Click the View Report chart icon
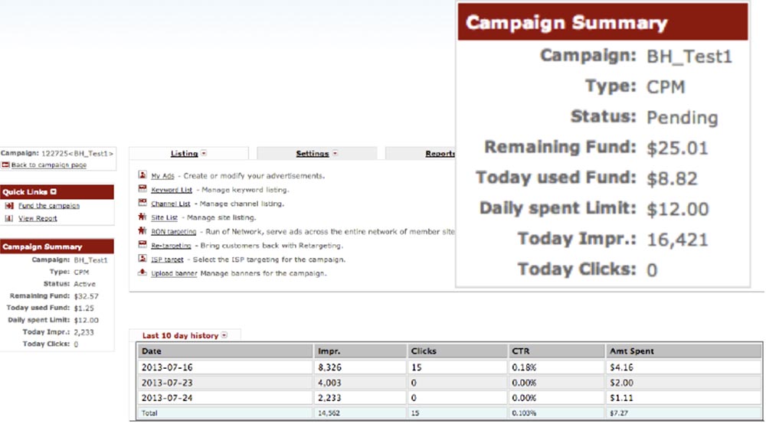 coord(9,218)
